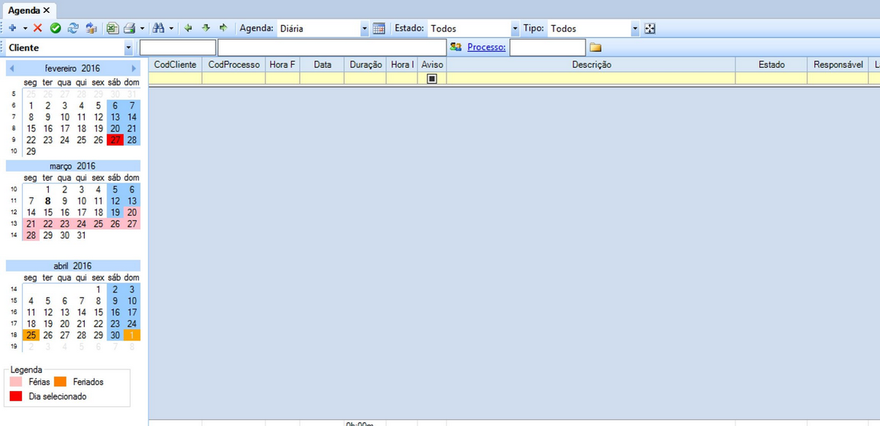This screenshot has height=426, width=880.
Task: Click the Duração column header
Action: [365, 64]
